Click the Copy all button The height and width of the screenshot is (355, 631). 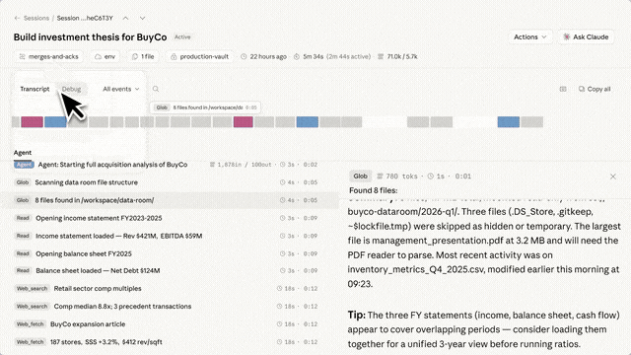pos(595,89)
